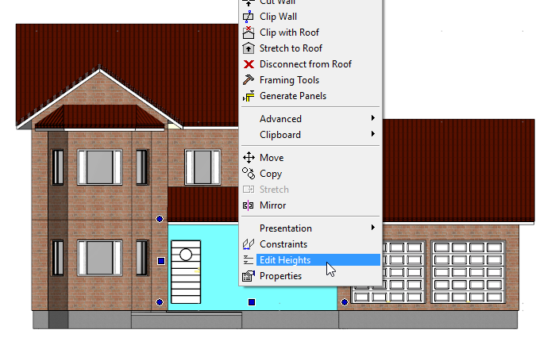This screenshot has height=349, width=555.
Task: Select the large upper-floor bay window
Action: [x=100, y=167]
